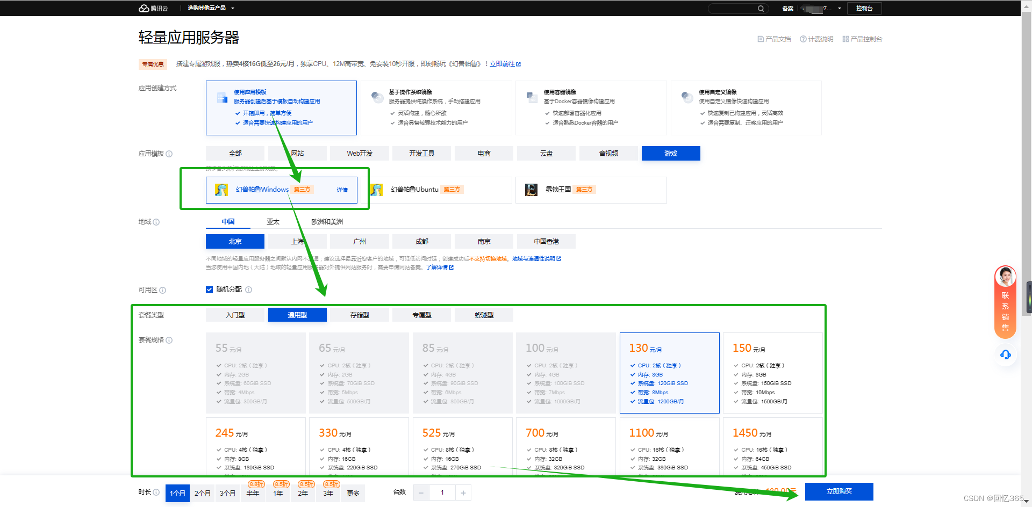
Task: Select the 使用应用模板 creation method card
Action: coord(281,108)
